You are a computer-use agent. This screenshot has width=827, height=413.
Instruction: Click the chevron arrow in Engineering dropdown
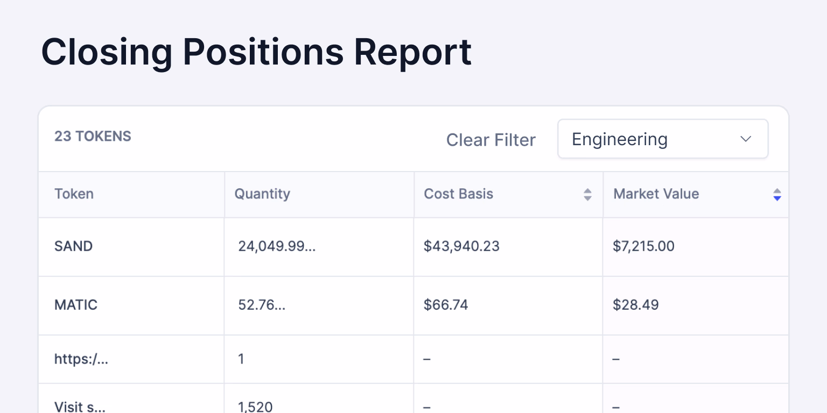[x=746, y=139]
